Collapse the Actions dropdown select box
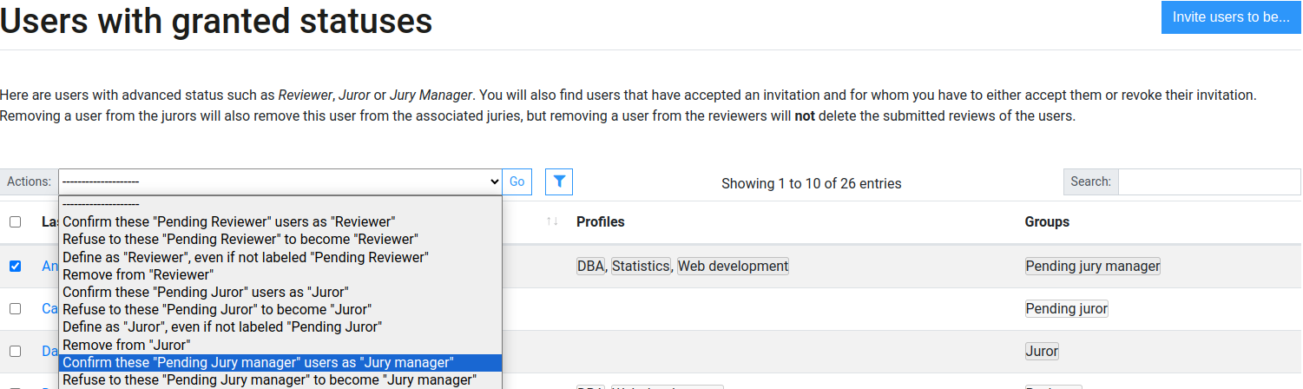The height and width of the screenshot is (389, 1303). (x=280, y=181)
